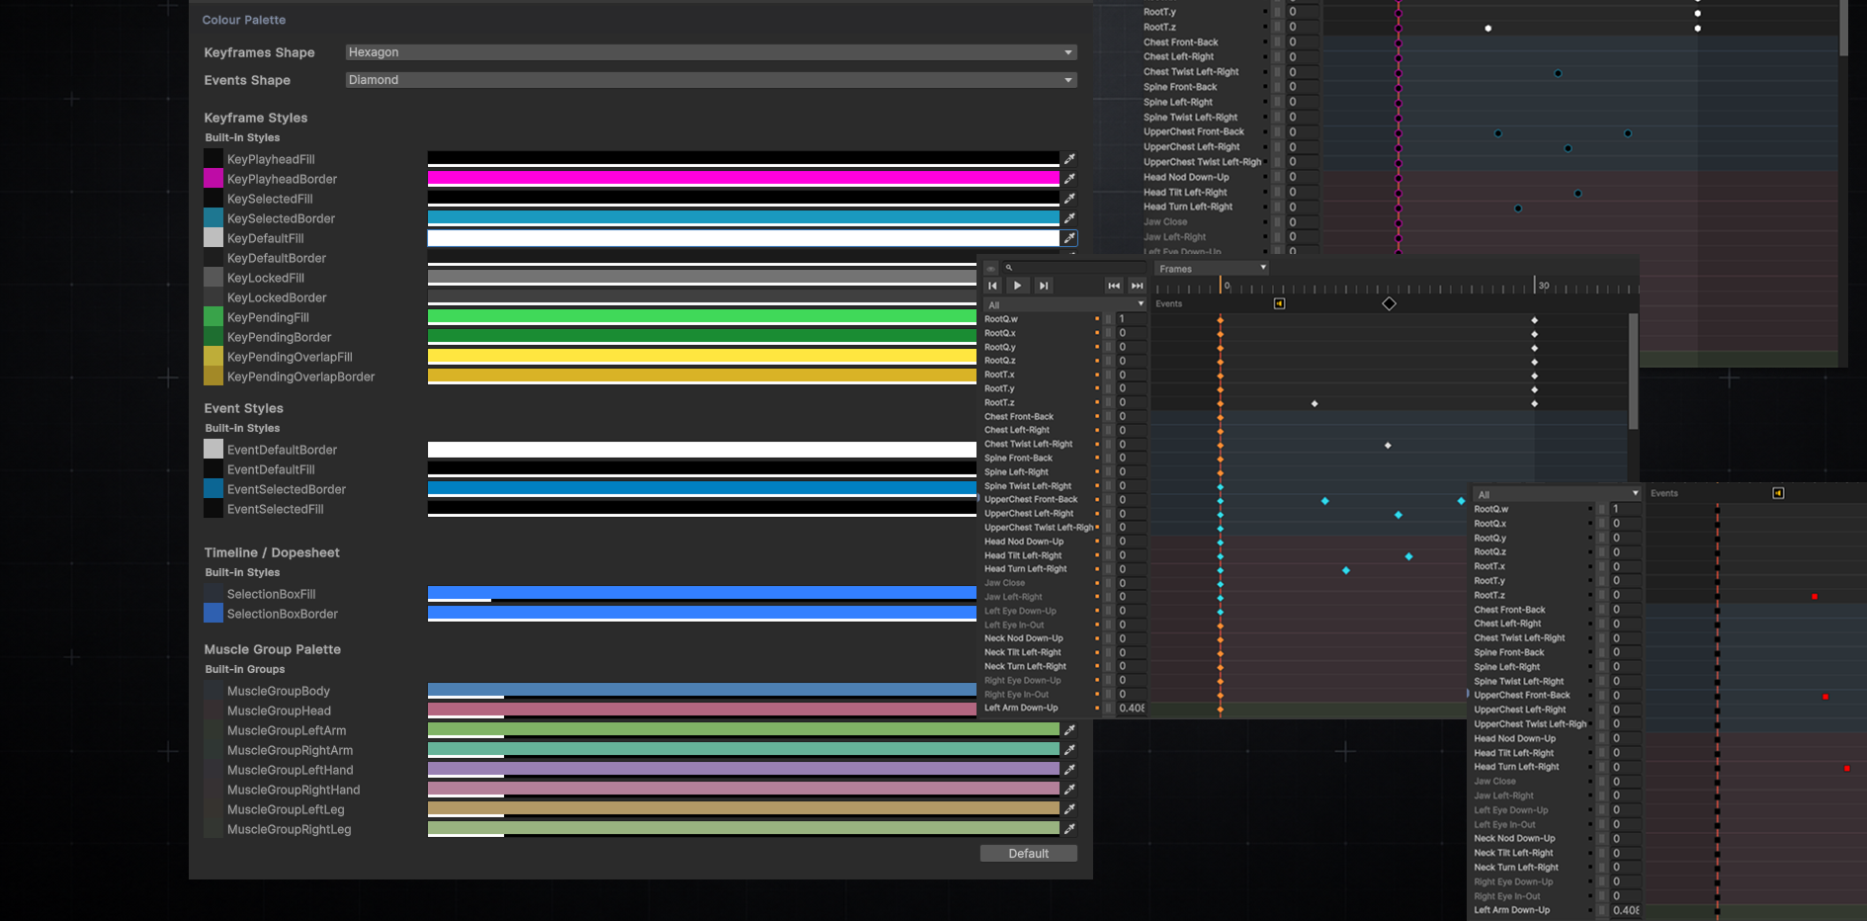Toggle the lock box beside Chest Left-Right in bottom-right timeline

[x=1602, y=624]
